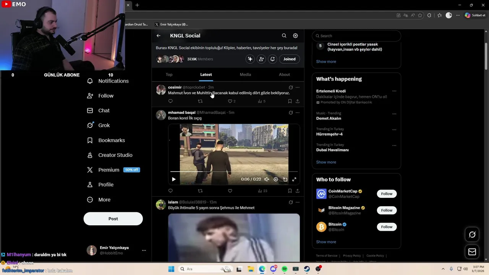Switch to the Media tab
Screen dimensions: 489x275
(245, 74)
